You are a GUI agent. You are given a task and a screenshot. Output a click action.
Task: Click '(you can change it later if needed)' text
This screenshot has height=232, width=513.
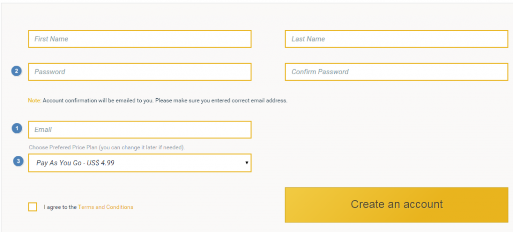click(142, 148)
